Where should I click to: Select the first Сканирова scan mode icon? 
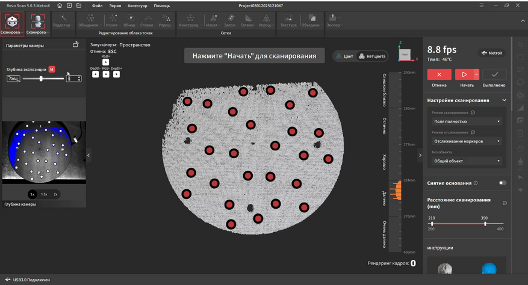pos(11,22)
